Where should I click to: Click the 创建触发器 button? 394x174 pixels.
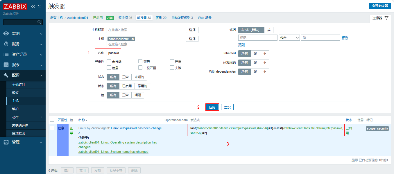click(380, 6)
